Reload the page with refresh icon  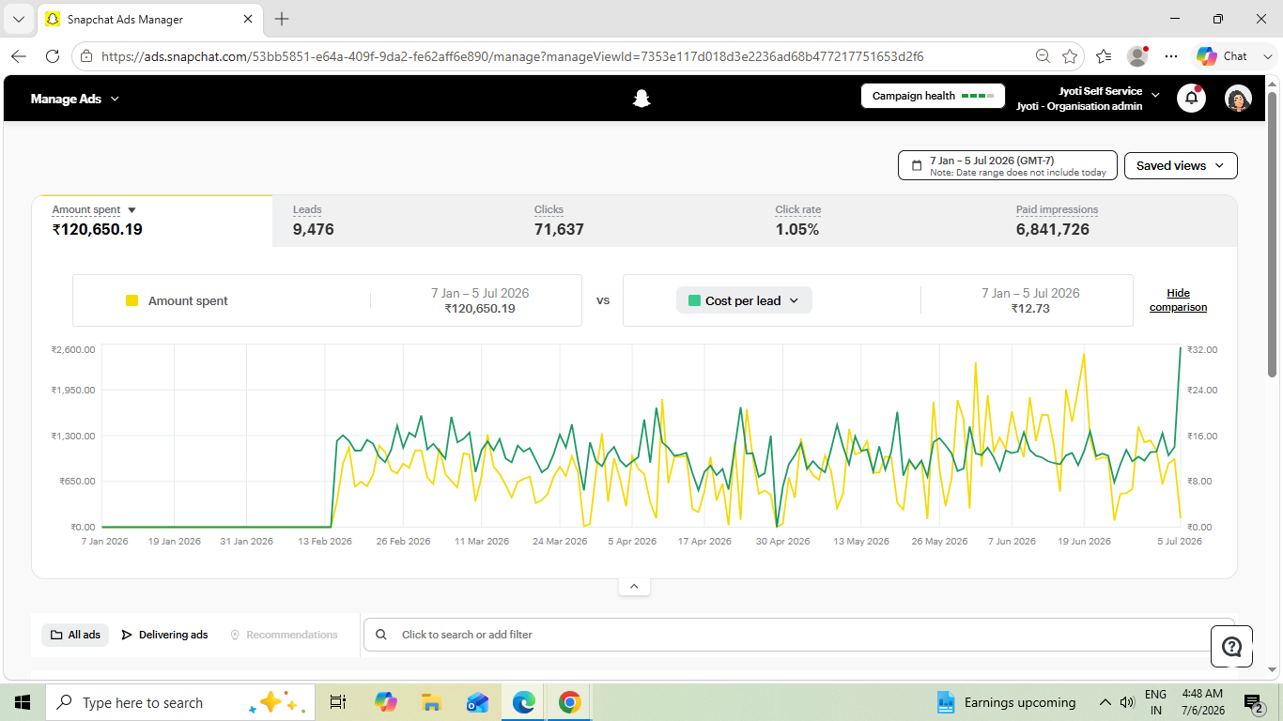(x=53, y=56)
